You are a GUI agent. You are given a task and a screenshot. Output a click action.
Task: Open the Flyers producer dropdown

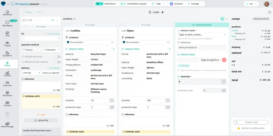tap(146, 42)
